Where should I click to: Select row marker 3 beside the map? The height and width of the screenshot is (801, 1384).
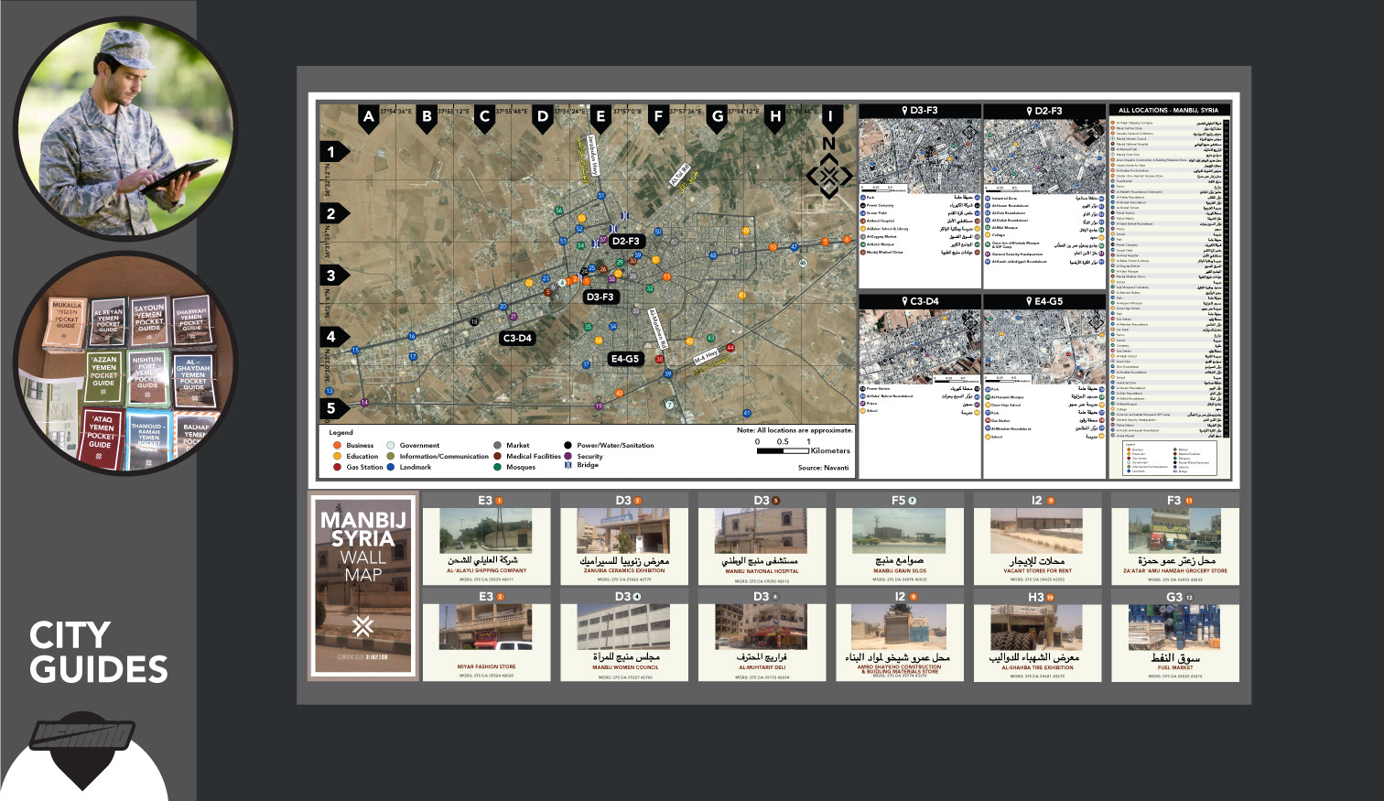[x=334, y=276]
